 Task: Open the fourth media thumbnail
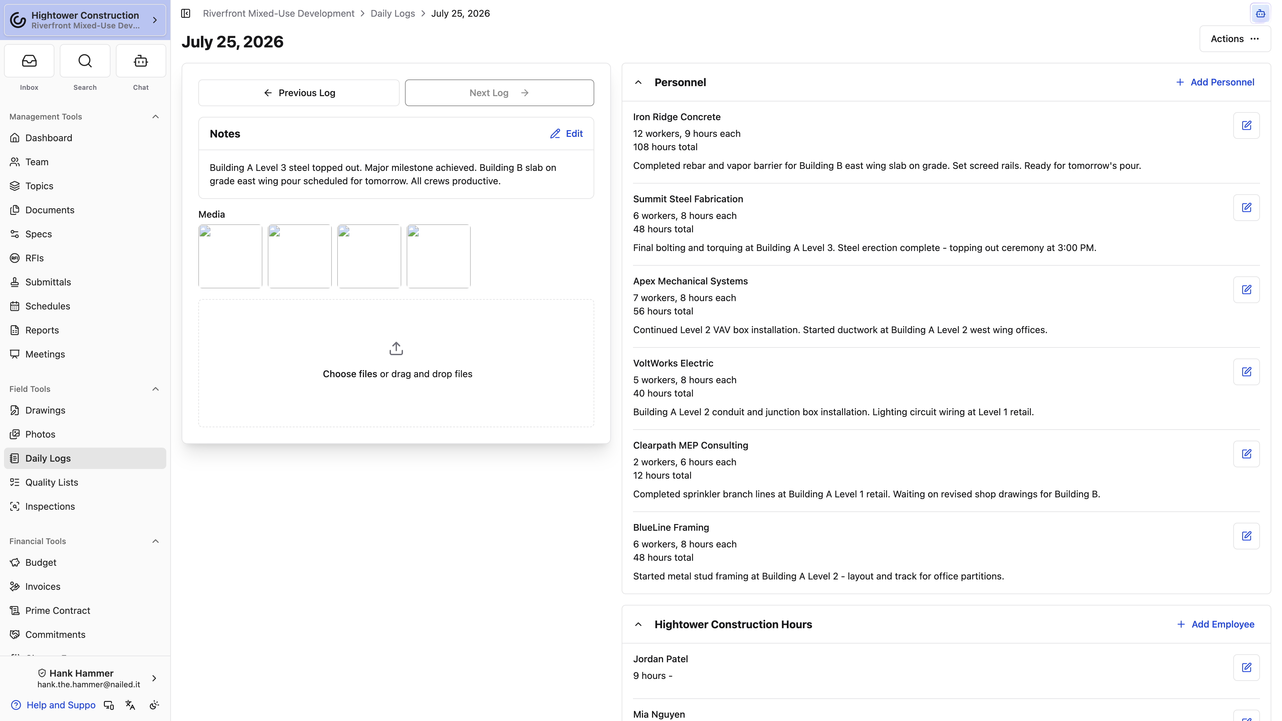click(x=438, y=256)
